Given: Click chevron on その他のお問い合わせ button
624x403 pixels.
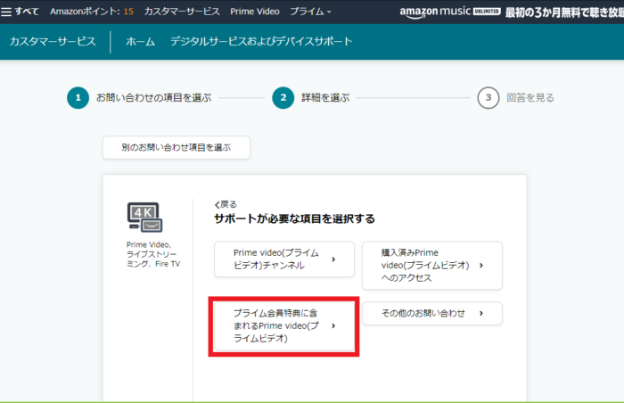Looking at the screenshot, I should click(481, 314).
